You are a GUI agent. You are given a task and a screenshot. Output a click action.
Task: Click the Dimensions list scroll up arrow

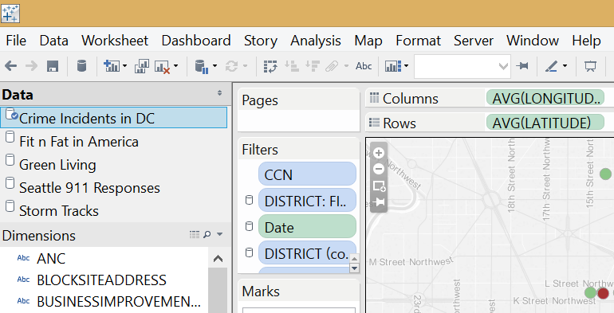tap(218, 259)
